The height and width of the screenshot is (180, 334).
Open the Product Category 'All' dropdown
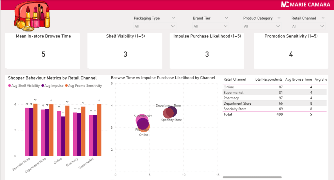(x=262, y=26)
